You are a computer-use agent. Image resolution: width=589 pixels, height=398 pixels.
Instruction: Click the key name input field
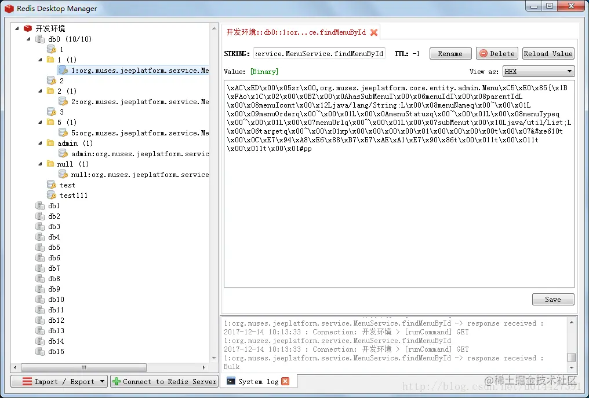[x=319, y=54]
